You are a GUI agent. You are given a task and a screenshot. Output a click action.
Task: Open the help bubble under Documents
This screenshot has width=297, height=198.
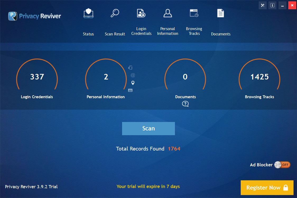click(x=185, y=104)
